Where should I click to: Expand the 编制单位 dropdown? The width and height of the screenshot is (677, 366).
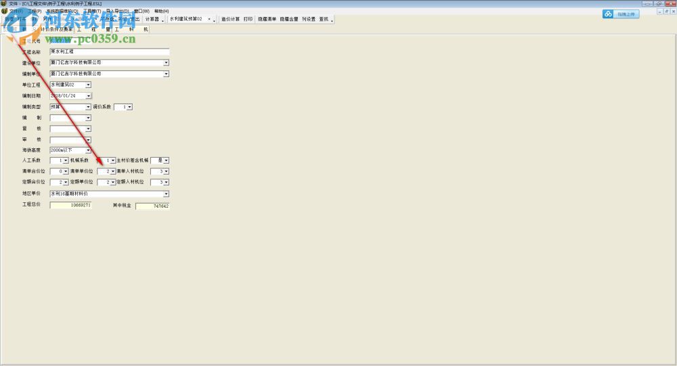166,74
